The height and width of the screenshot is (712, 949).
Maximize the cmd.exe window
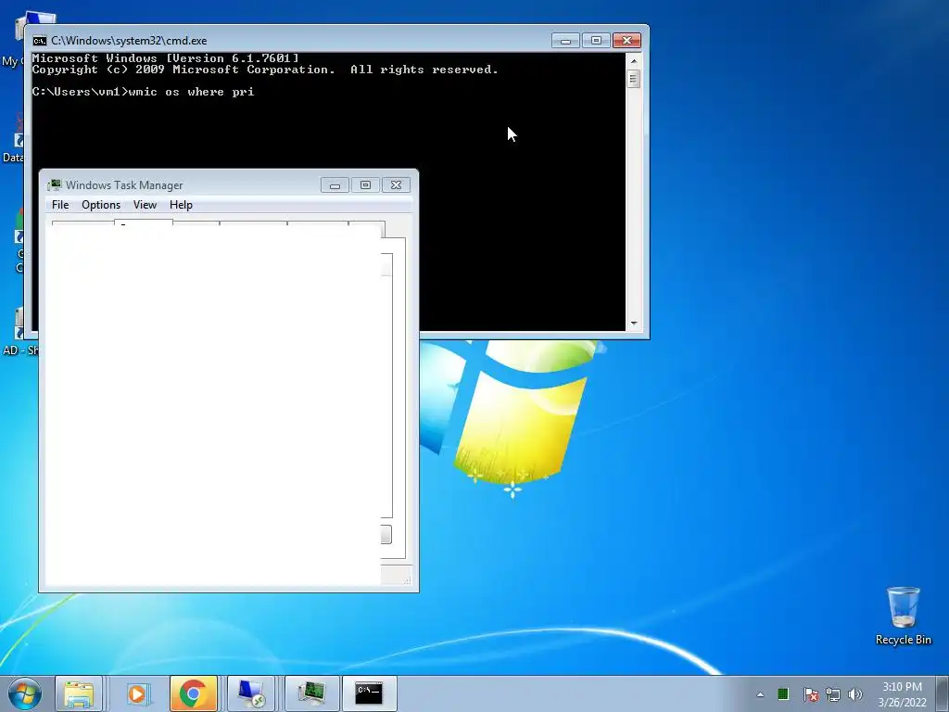point(596,40)
